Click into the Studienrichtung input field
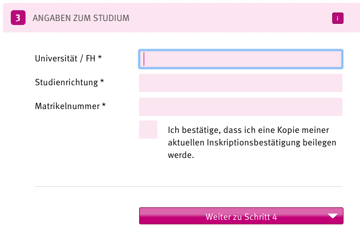 (x=240, y=83)
